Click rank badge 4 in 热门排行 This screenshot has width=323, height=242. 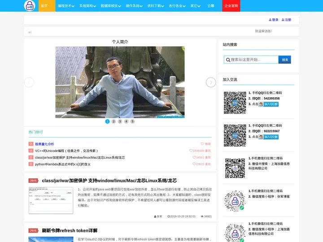click(31, 151)
